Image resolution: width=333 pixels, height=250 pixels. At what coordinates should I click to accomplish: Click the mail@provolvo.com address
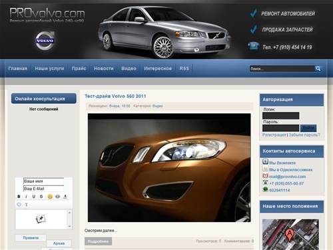click(x=288, y=177)
